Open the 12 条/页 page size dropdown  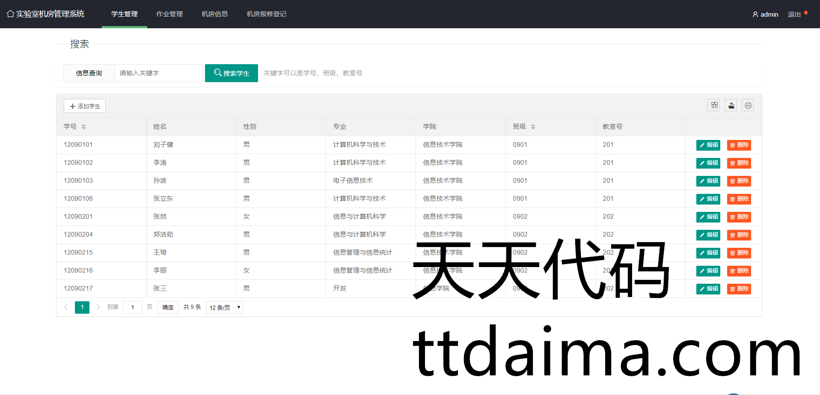[224, 307]
